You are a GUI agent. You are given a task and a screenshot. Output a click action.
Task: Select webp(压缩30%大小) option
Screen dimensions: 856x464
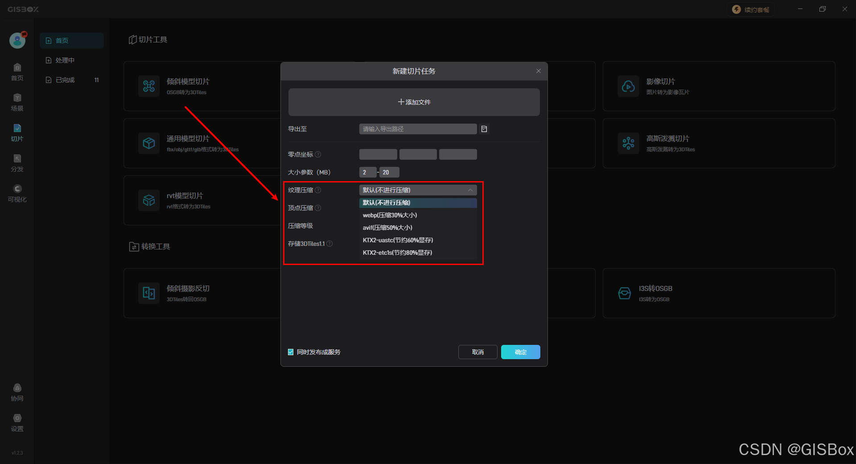(x=418, y=215)
